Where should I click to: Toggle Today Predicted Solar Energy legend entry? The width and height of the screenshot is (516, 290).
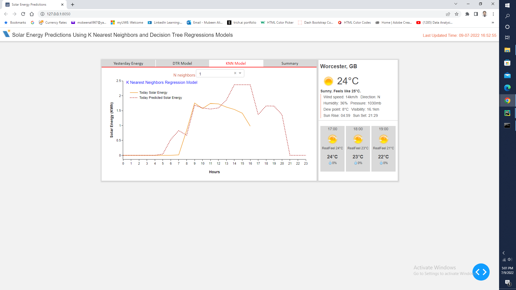pos(160,98)
